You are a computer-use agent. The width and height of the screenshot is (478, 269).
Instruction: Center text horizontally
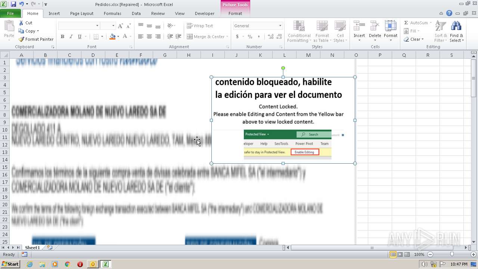pos(149,37)
